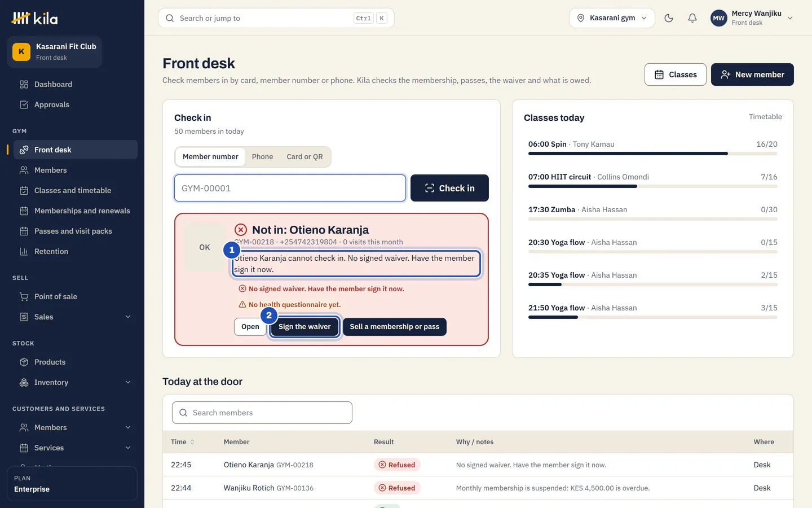Open Products box icon
Image resolution: width=812 pixels, height=508 pixels.
24,362
